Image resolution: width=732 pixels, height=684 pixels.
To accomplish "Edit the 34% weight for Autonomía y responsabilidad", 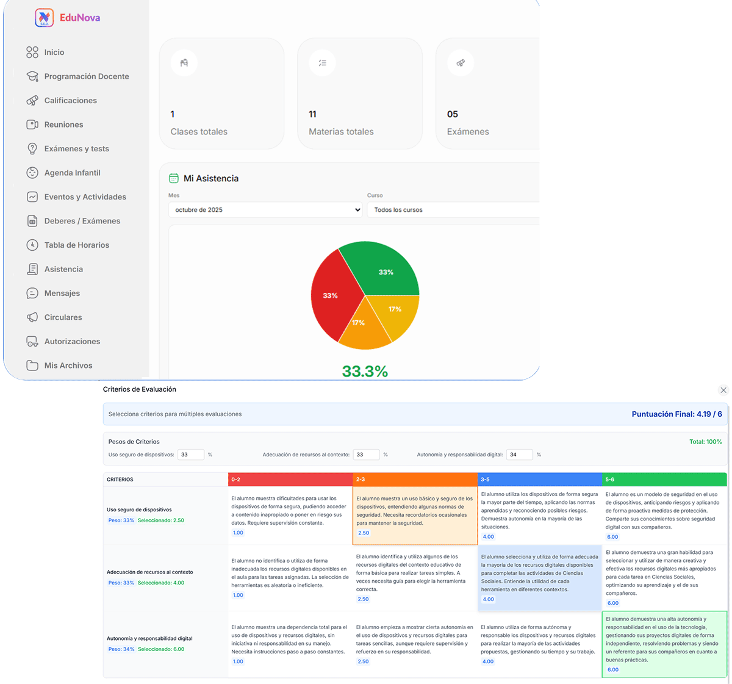I will pos(520,455).
